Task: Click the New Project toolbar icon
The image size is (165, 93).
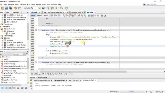Action: 2,8
